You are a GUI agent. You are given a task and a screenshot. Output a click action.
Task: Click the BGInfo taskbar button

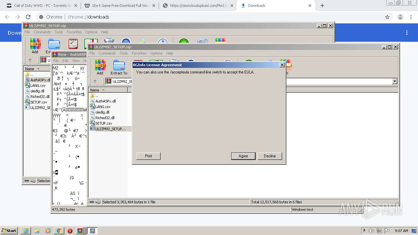tap(92, 231)
